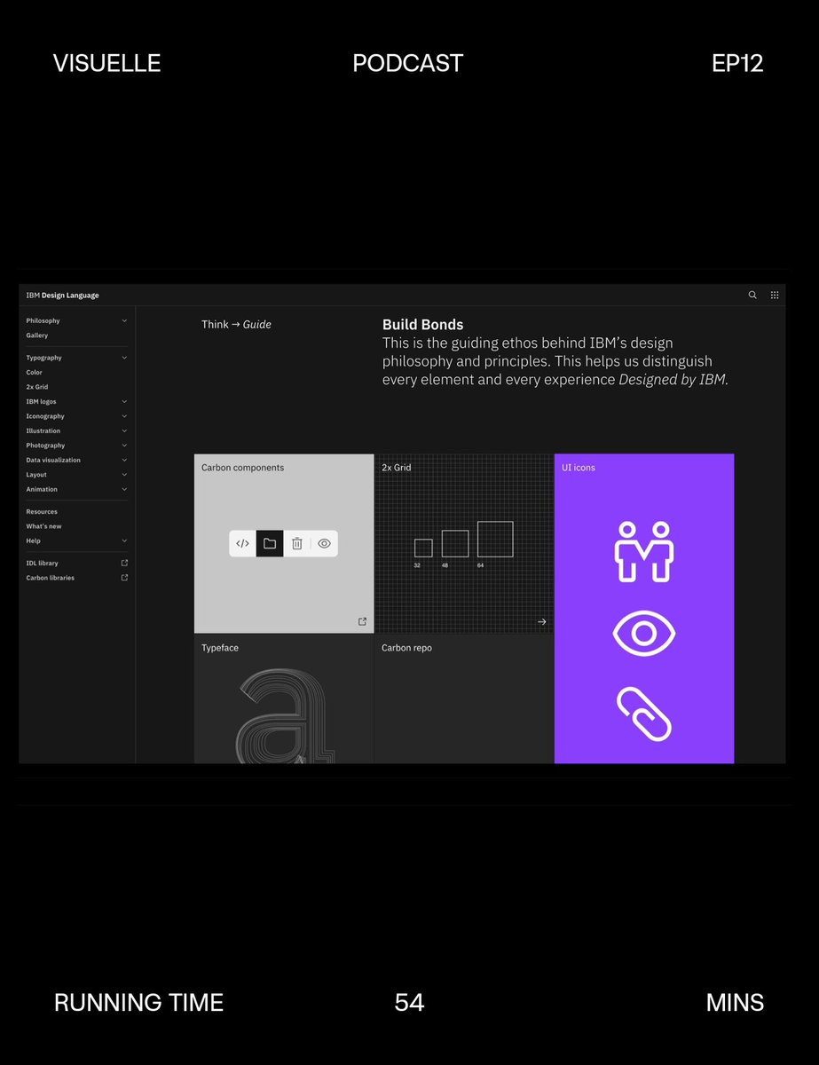Expand the Illustration section chevron

[124, 430]
